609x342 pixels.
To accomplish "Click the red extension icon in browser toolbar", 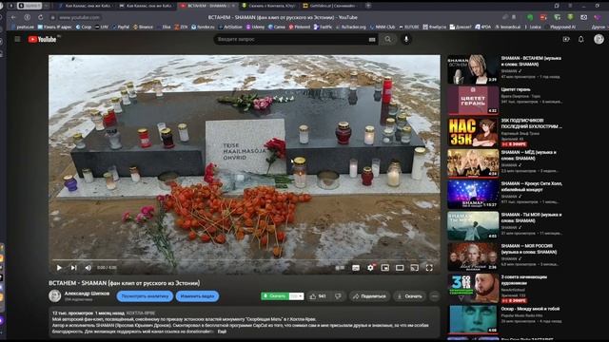I will pos(543,17).
